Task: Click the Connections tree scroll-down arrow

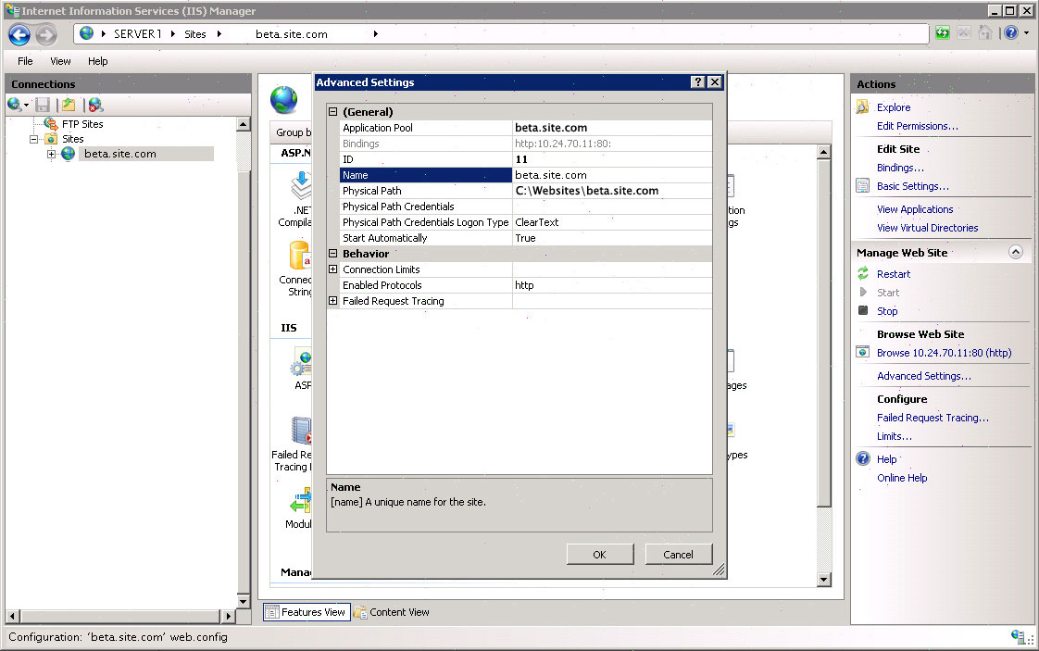Action: coord(244,601)
